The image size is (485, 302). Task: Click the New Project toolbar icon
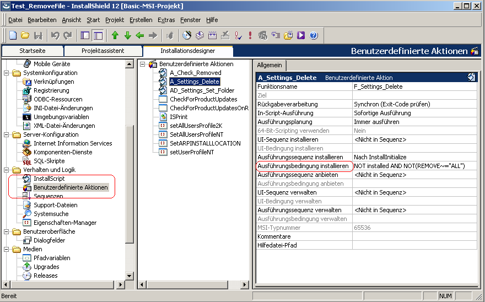[x=13, y=35]
